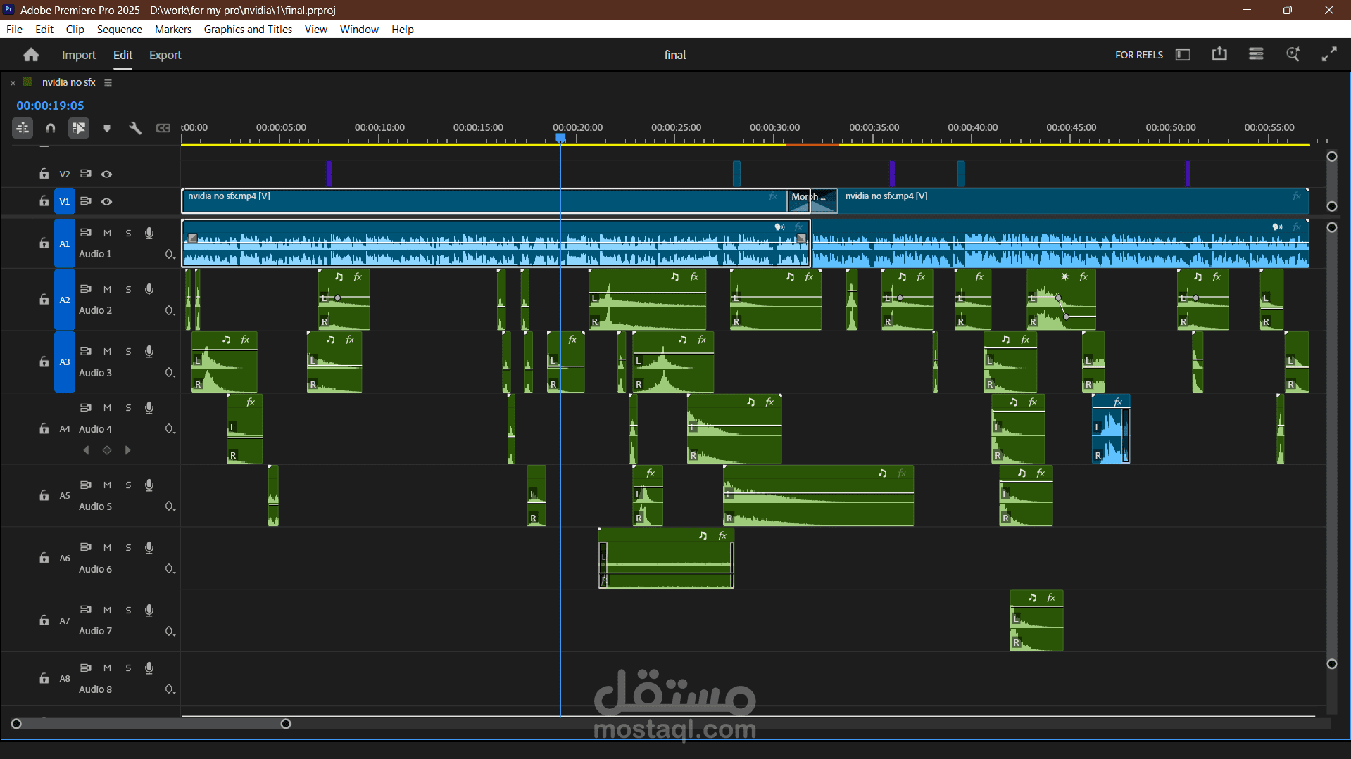Solo the Audio 3 track
The width and height of the screenshot is (1351, 759).
tap(128, 351)
